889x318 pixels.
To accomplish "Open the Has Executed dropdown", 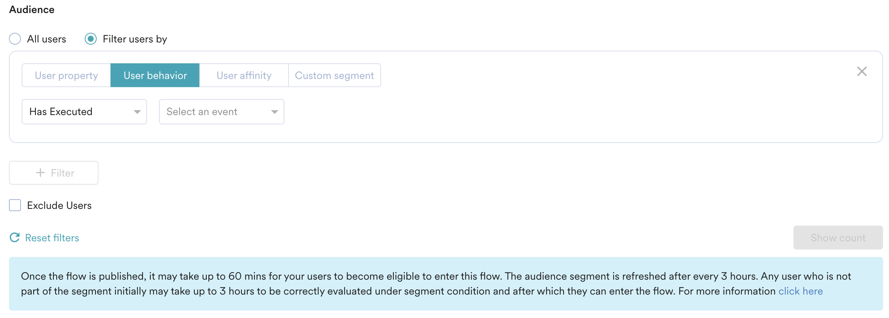I will [84, 112].
